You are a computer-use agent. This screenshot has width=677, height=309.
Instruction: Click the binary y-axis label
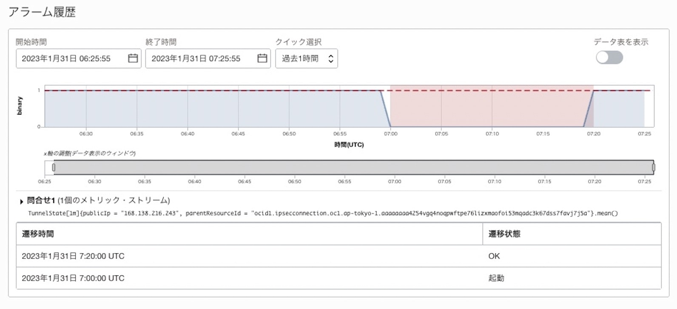[x=20, y=106]
